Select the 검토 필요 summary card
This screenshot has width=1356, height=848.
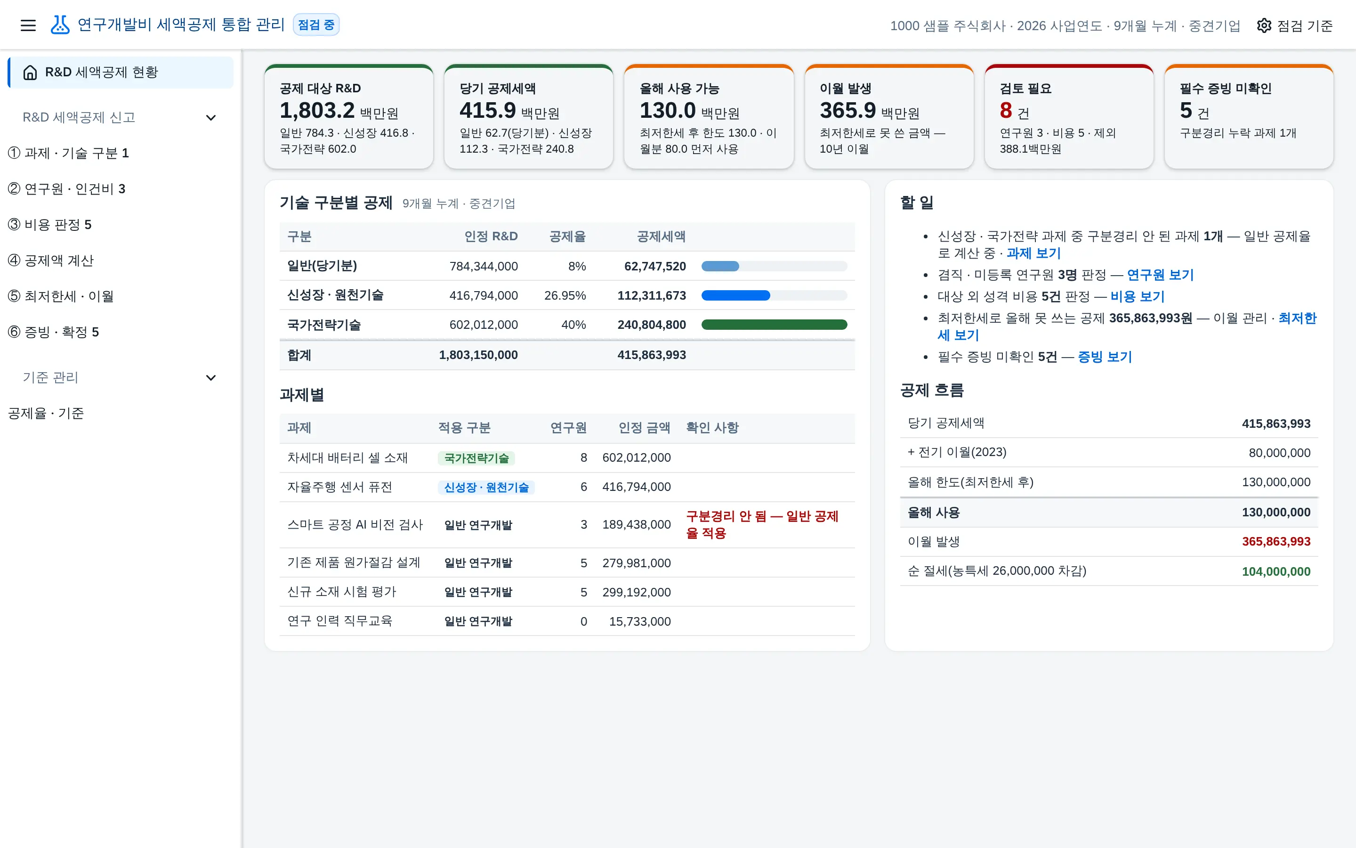tap(1068, 117)
